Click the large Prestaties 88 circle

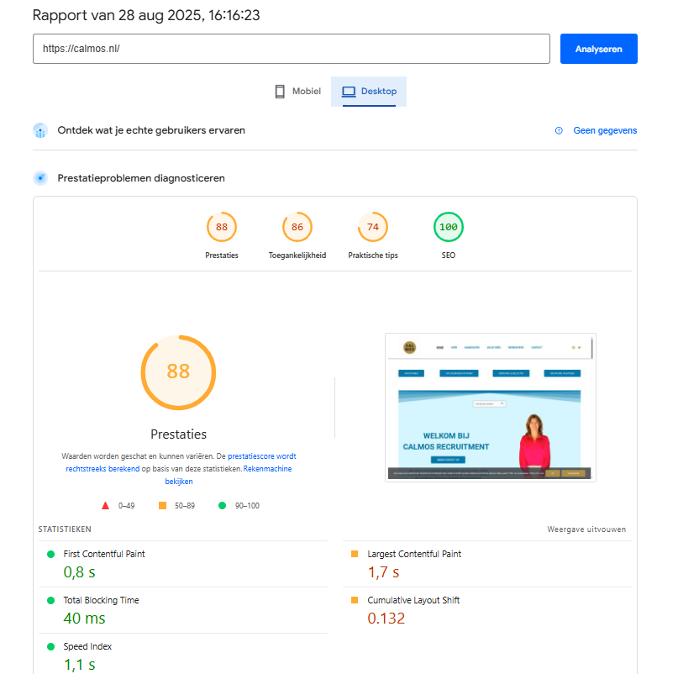click(178, 371)
